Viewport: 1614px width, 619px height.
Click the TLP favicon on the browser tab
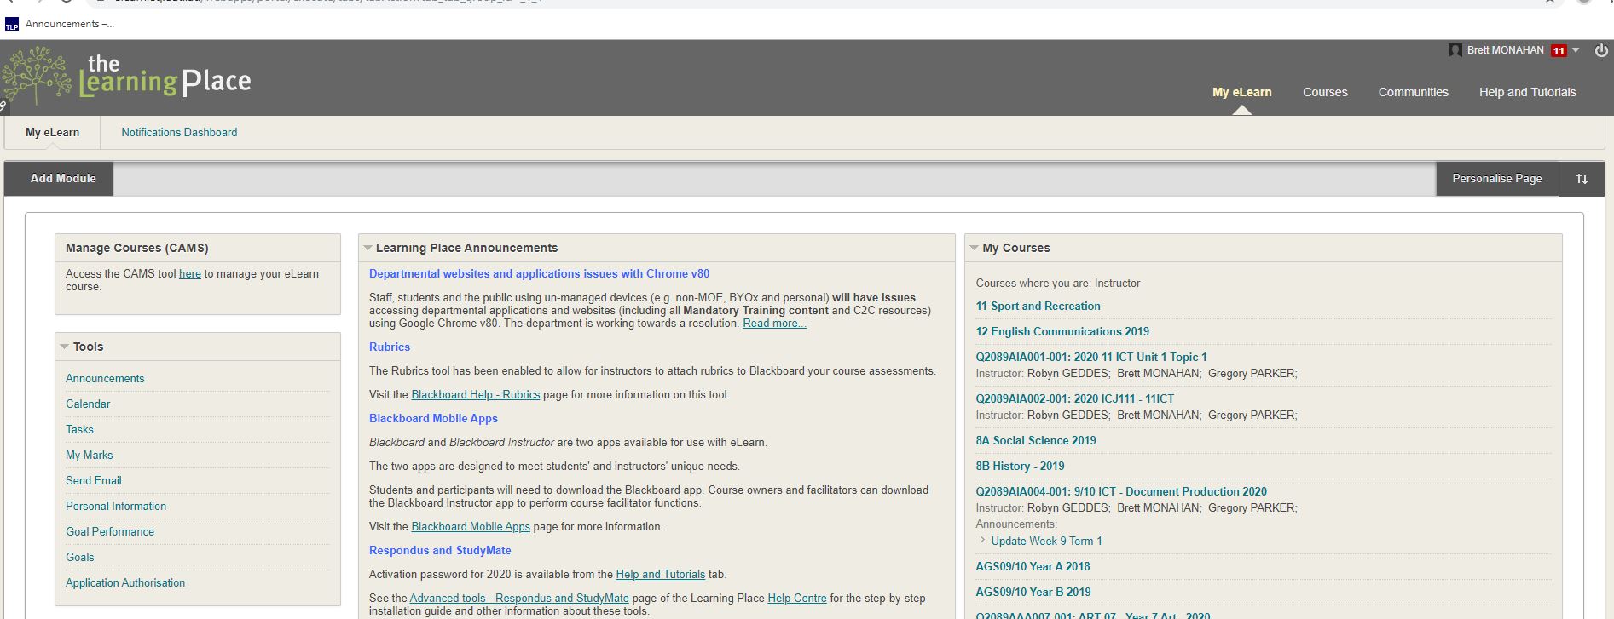pos(11,25)
